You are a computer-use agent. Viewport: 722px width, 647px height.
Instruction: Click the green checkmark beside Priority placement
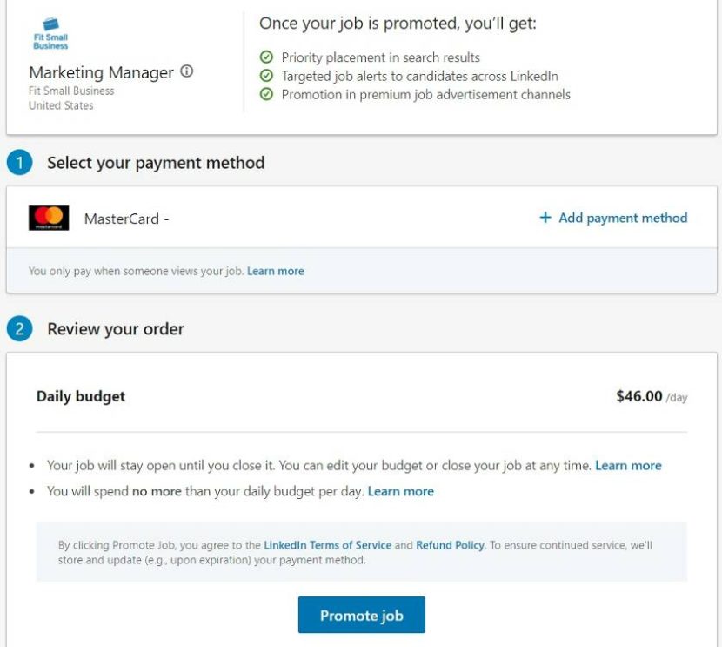point(266,57)
